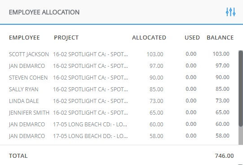Image resolution: width=243 pixels, height=165 pixels.
Task: Sort by the Used column header
Action: [x=192, y=37]
